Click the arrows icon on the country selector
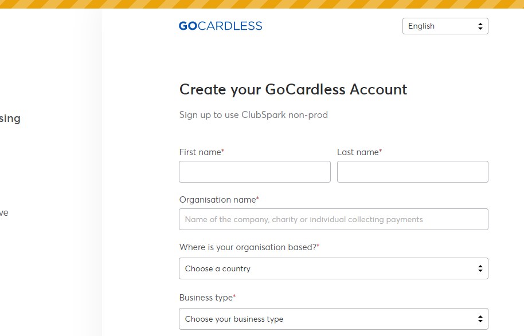The height and width of the screenshot is (336, 524). click(x=480, y=268)
